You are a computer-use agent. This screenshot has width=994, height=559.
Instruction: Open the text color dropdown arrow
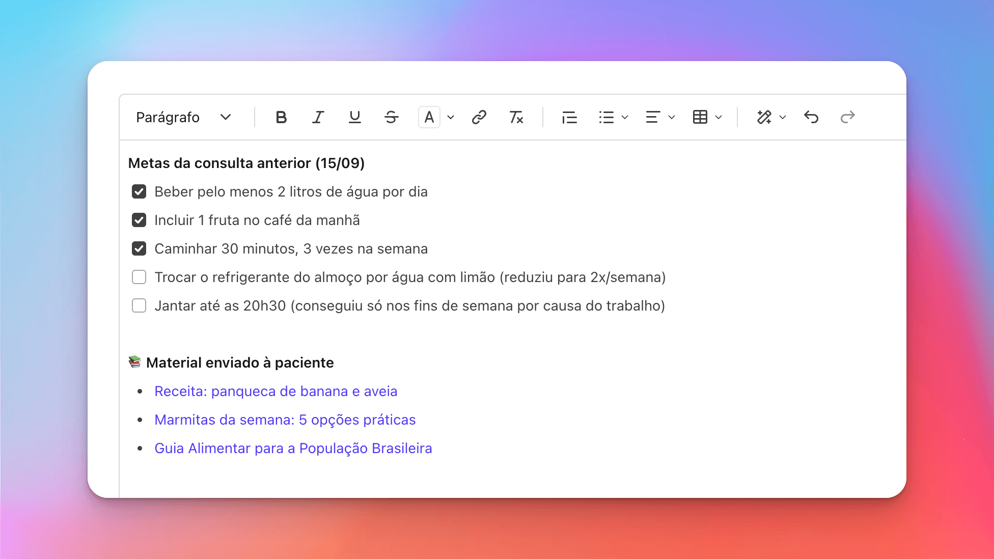451,118
